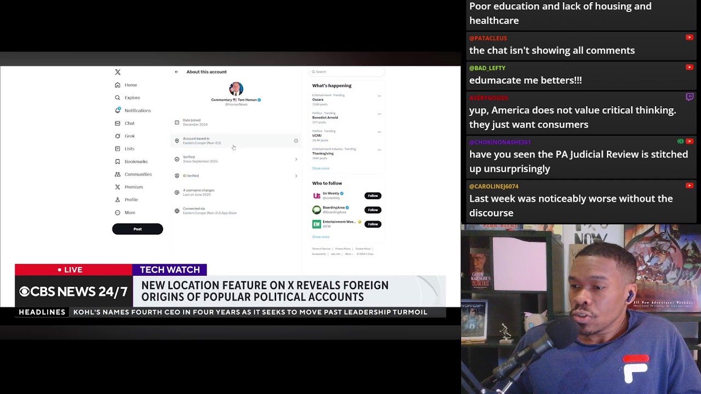This screenshot has width=701, height=394.
Task: Click the YouTube icon on BAD_LEFTY chat message
Action: click(x=689, y=67)
